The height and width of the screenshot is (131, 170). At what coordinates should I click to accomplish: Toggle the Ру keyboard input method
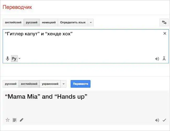point(14,59)
